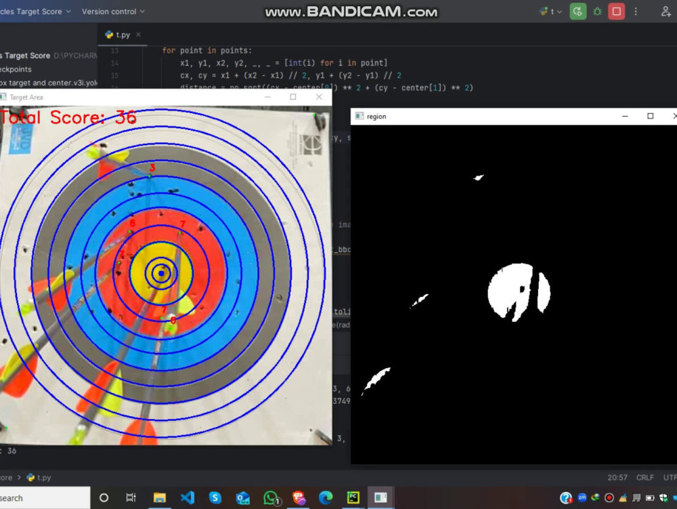Click the help question mark tray icon

(x=566, y=497)
